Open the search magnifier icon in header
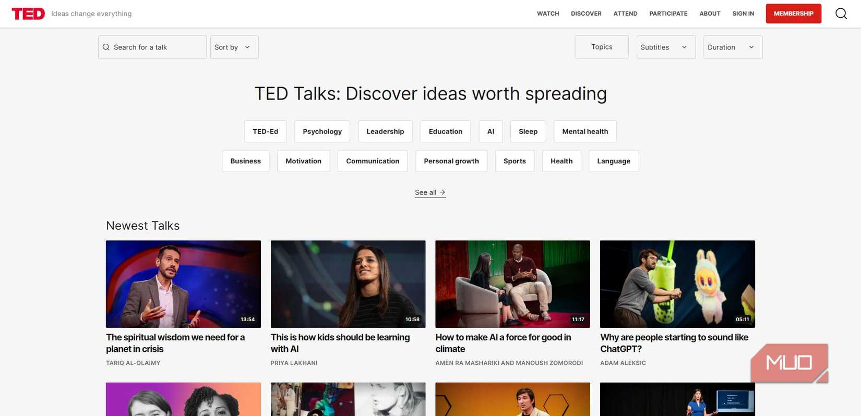The height and width of the screenshot is (416, 861). coord(841,14)
